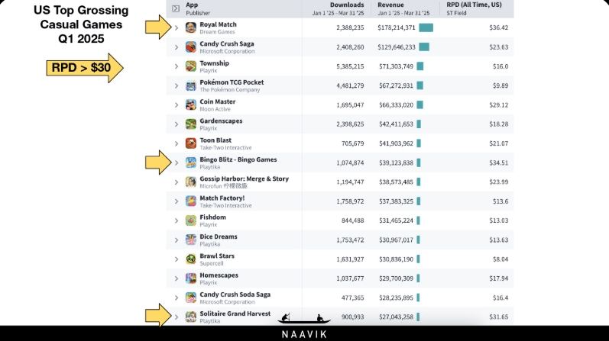Click the expand-all icon in table header
The width and height of the screenshot is (609, 341).
point(176,8)
